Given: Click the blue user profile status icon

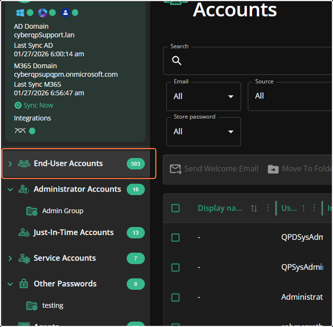Looking at the screenshot, I should [65, 12].
